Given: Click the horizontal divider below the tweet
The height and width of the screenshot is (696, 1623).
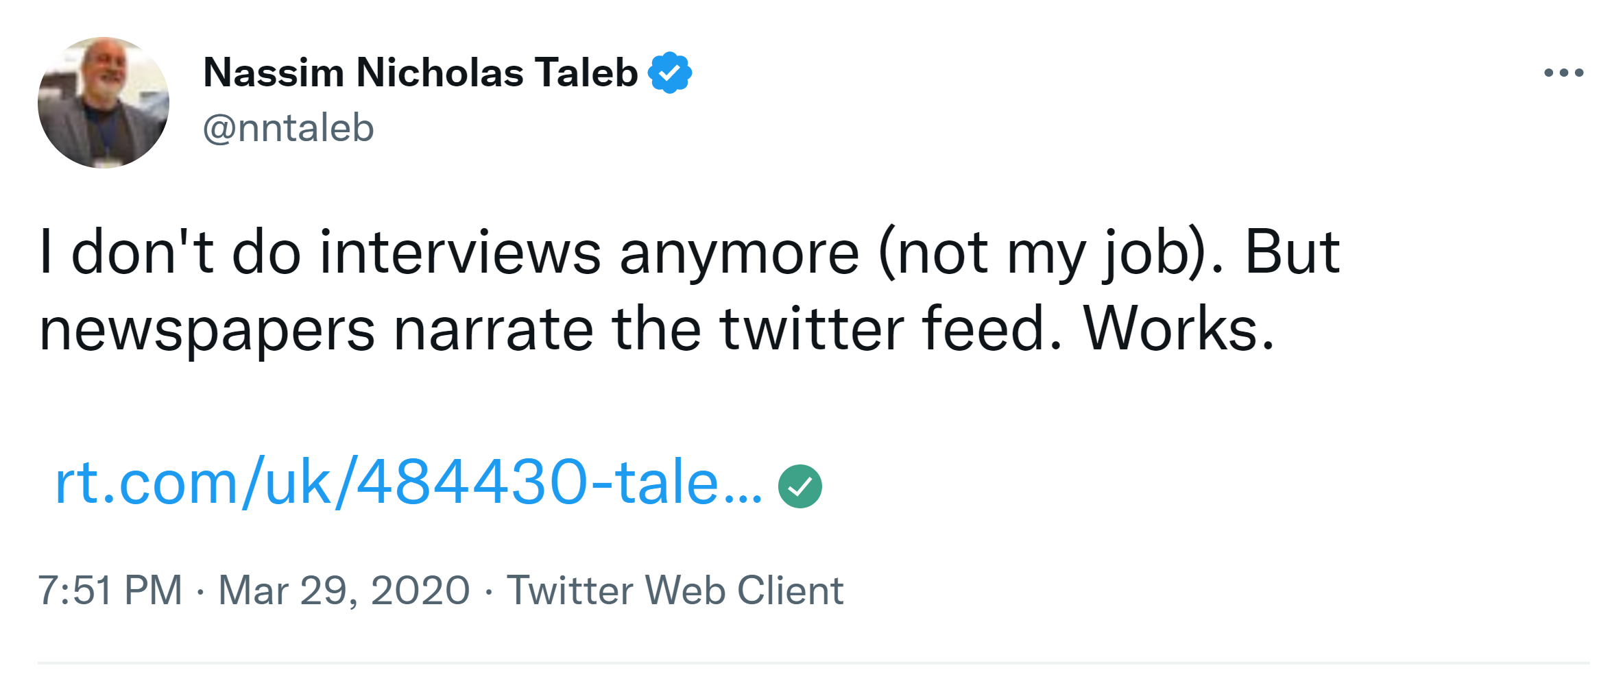Looking at the screenshot, I should point(813,663).
